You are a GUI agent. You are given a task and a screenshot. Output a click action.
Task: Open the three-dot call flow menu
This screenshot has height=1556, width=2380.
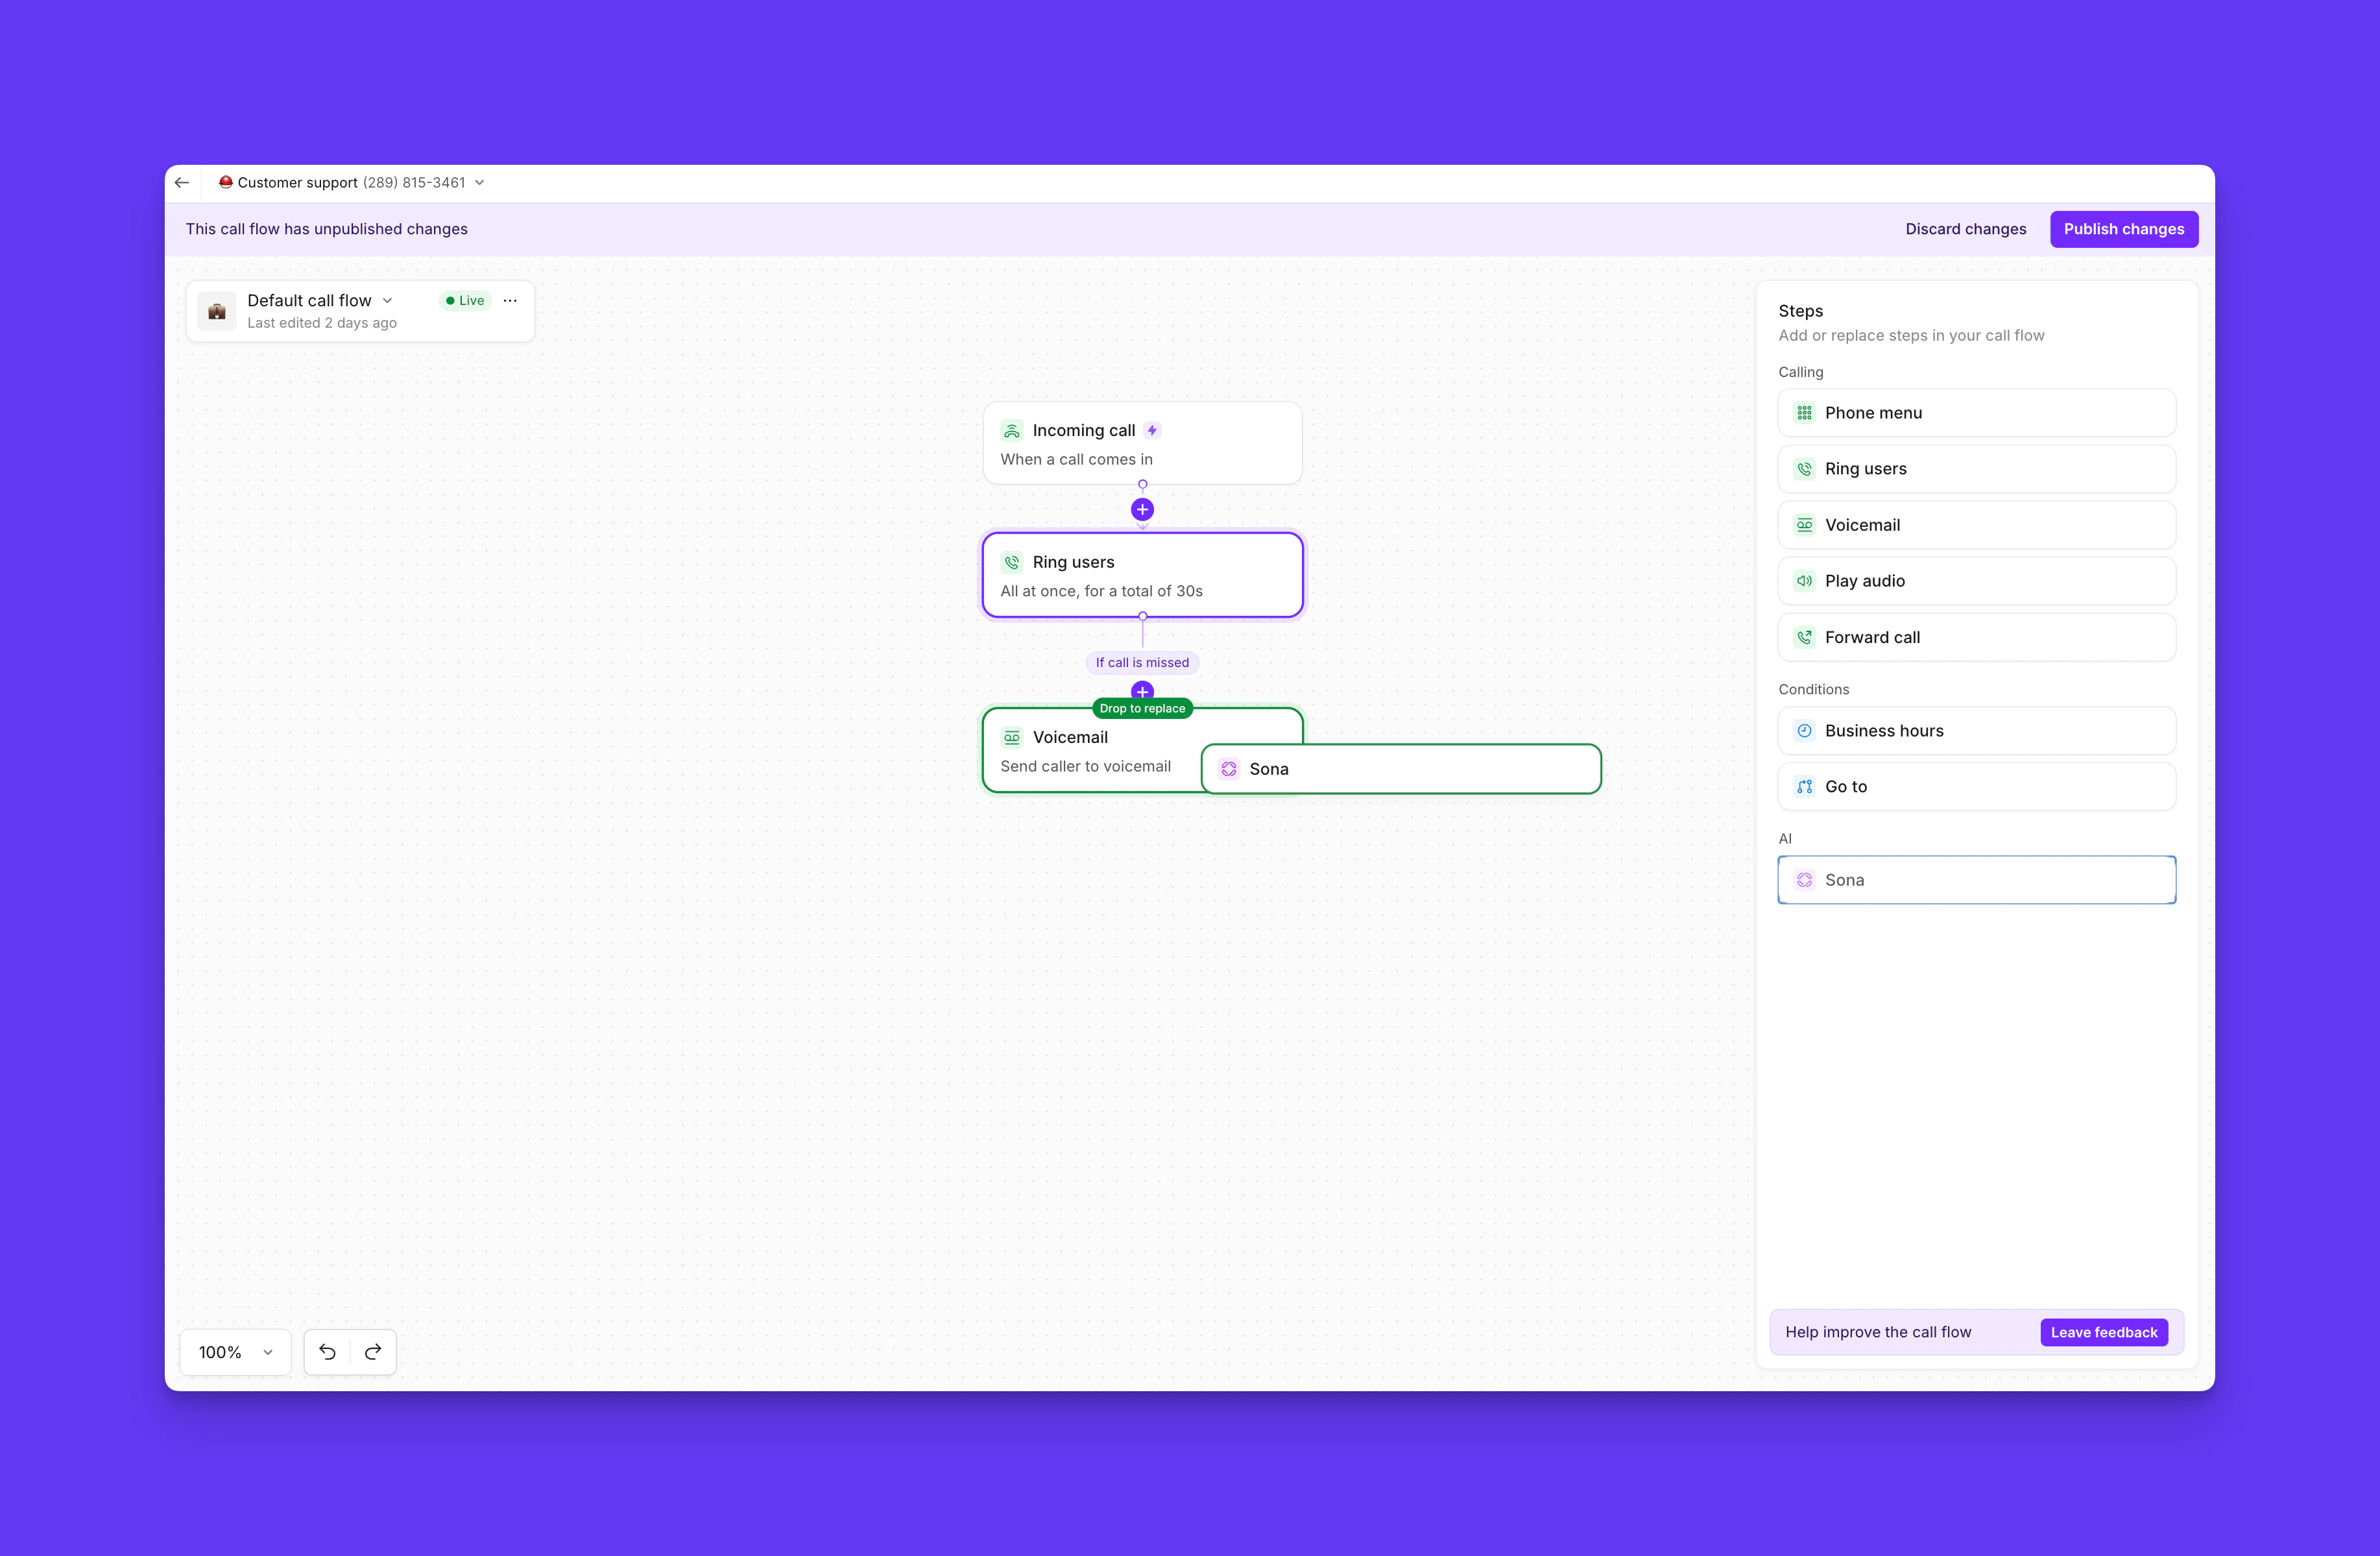510,300
